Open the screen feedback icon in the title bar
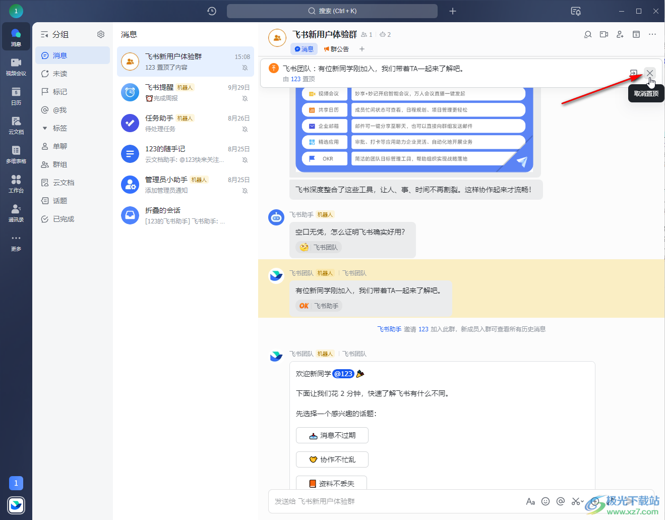The width and height of the screenshot is (665, 520). [575, 11]
